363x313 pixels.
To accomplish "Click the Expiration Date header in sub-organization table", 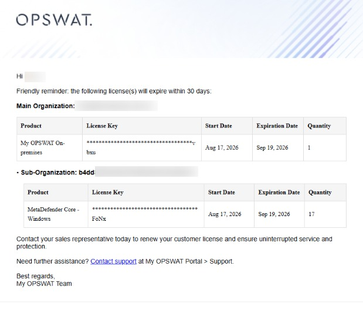I will 279,192.
